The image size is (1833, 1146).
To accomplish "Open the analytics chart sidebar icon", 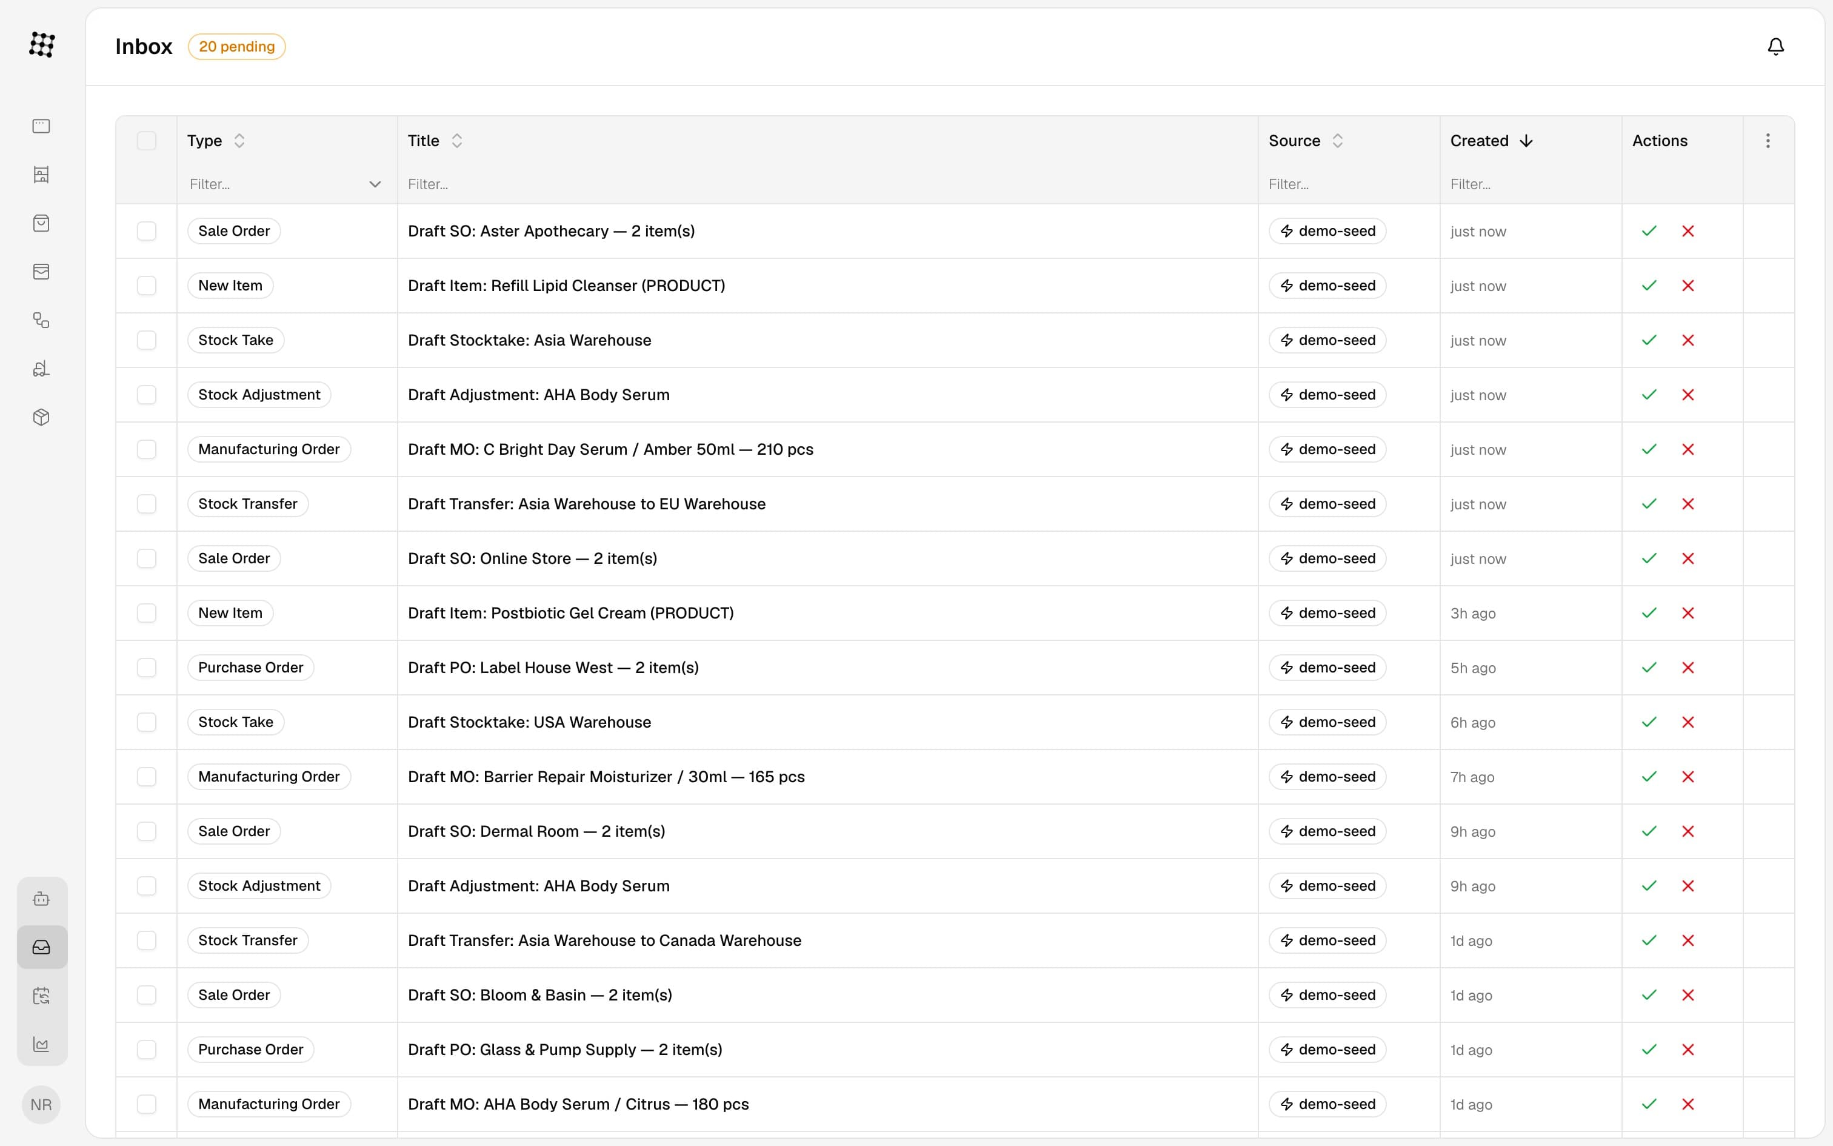I will [42, 1044].
